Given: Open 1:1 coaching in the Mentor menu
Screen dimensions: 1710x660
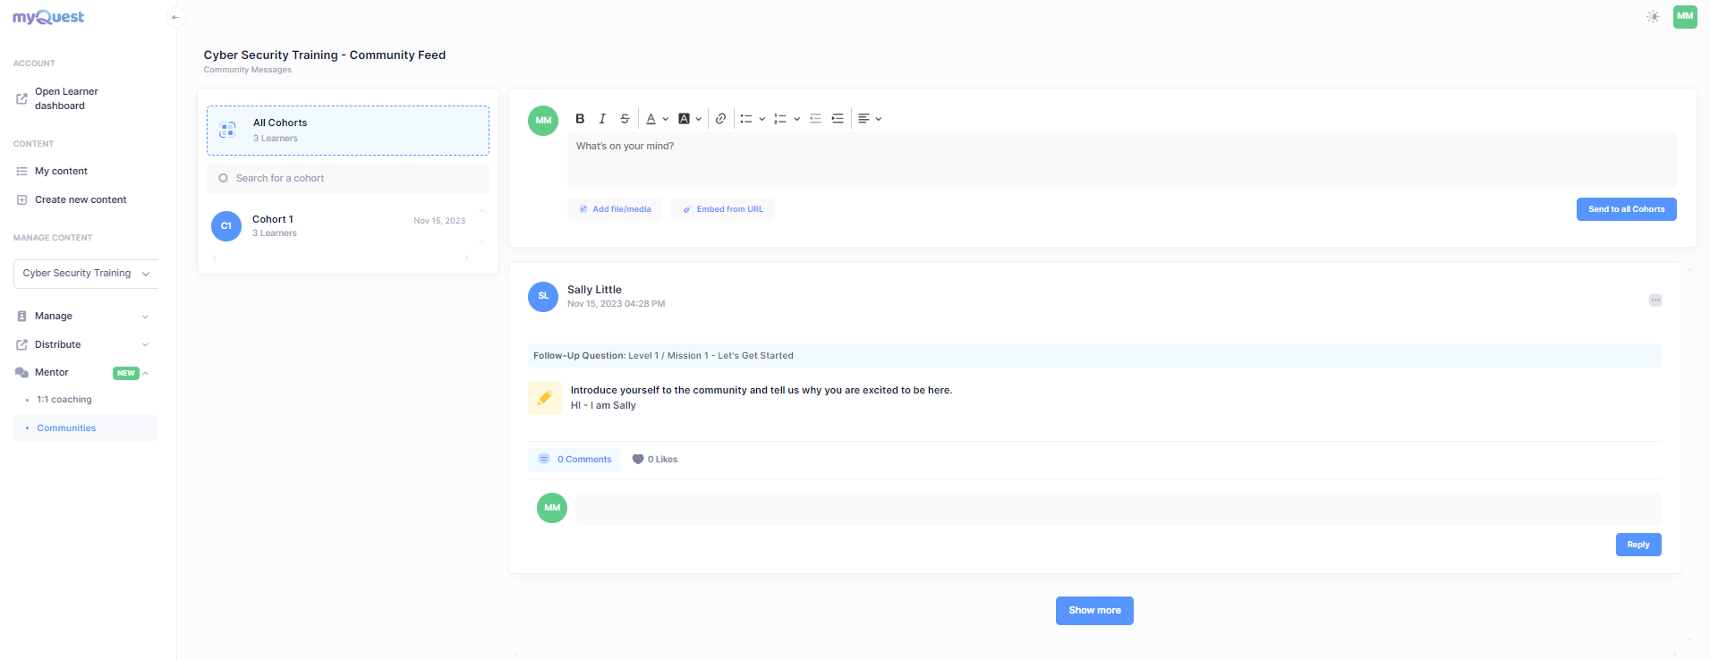Looking at the screenshot, I should [64, 400].
